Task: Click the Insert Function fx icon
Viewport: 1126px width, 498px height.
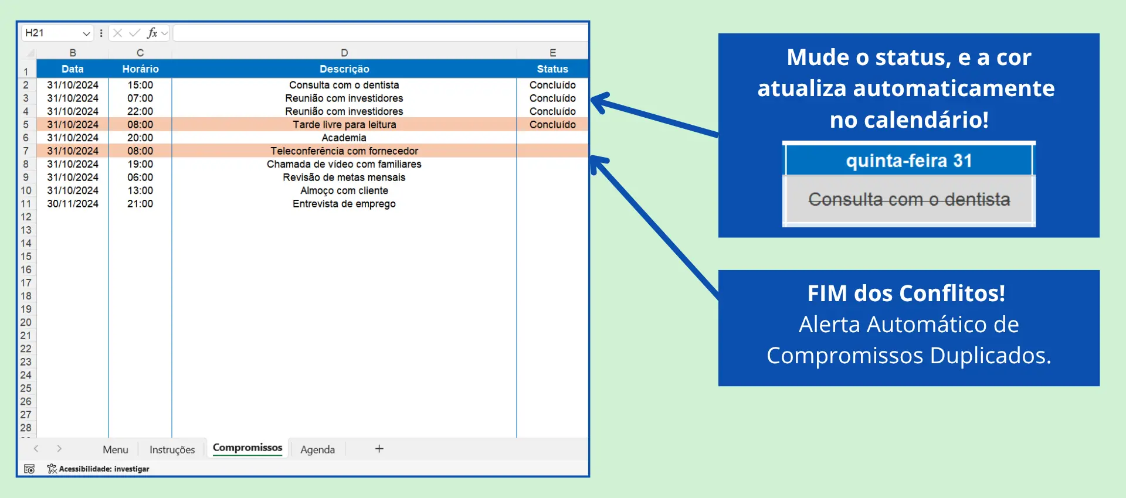Action: click(x=152, y=33)
